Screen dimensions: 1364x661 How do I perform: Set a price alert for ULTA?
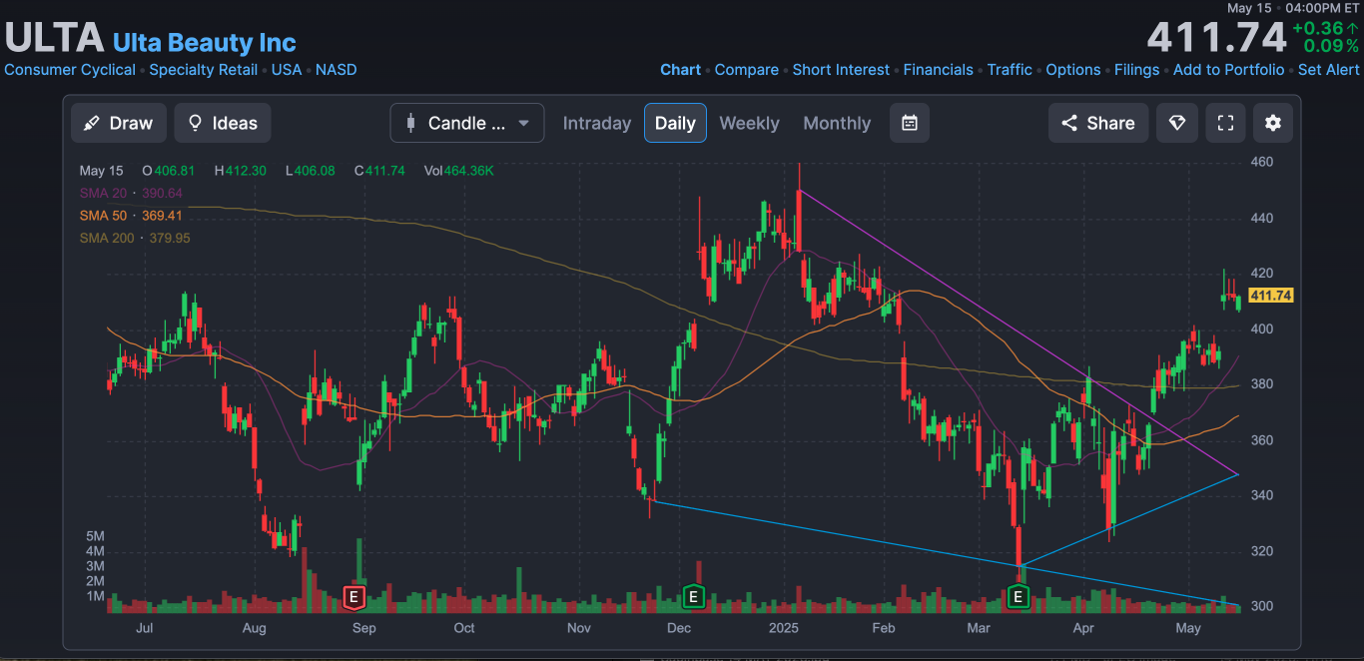pos(1329,70)
